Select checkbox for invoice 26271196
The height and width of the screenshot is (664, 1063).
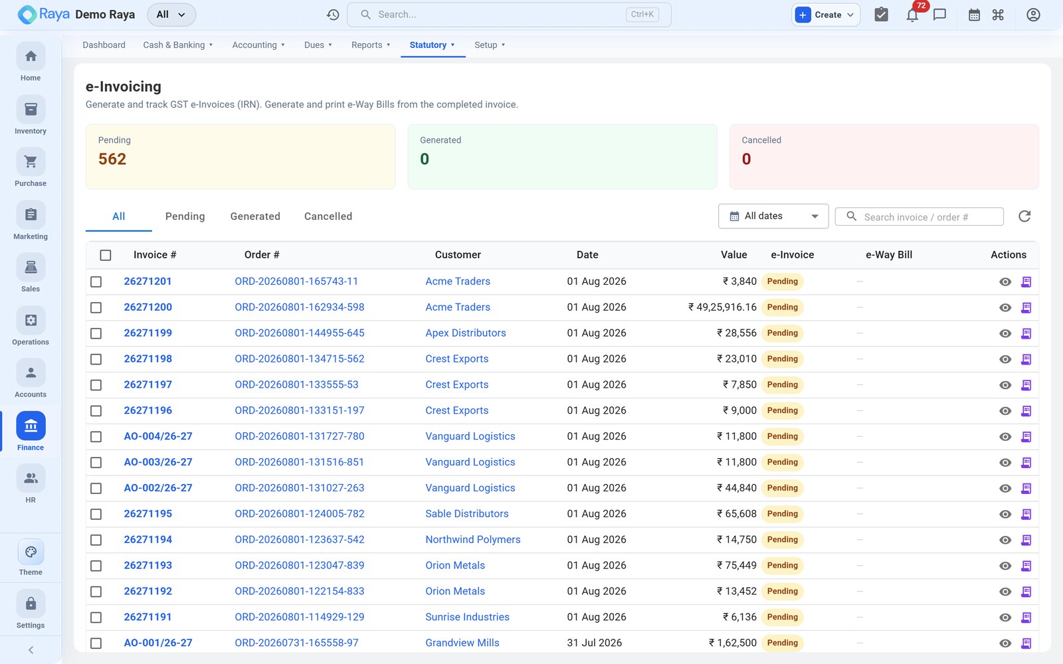pos(96,411)
